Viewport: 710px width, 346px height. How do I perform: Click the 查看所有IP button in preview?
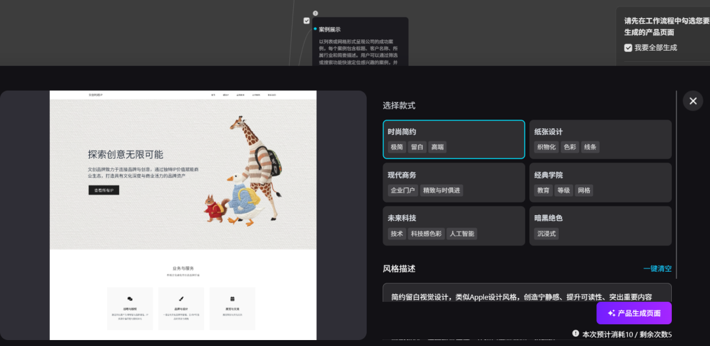(x=104, y=190)
